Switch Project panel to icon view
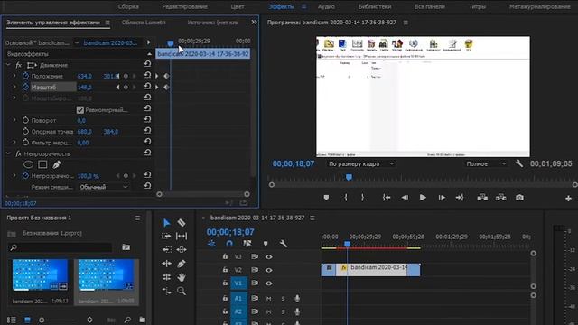The image size is (578, 325). click(27, 320)
